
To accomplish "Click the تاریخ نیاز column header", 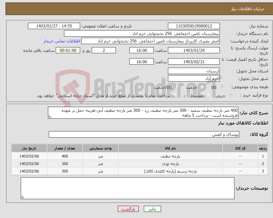I will coord(29,148).
